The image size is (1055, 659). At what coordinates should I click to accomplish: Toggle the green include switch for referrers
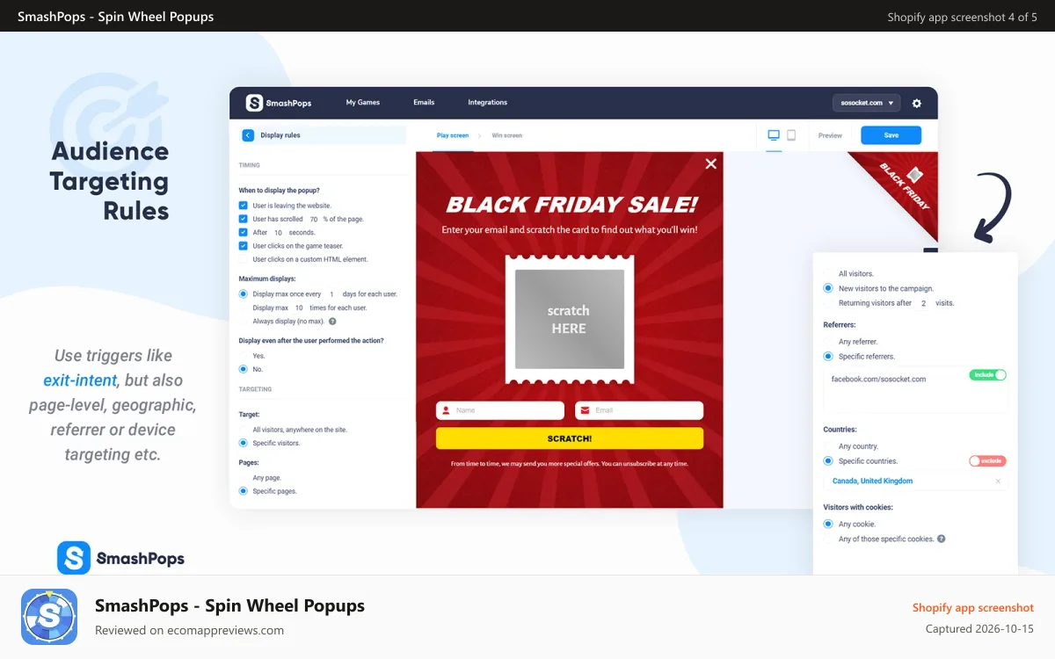(x=987, y=374)
